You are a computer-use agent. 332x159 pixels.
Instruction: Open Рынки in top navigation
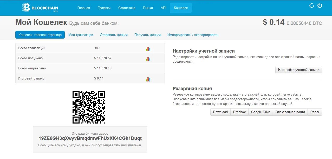pyautogui.click(x=148, y=8)
